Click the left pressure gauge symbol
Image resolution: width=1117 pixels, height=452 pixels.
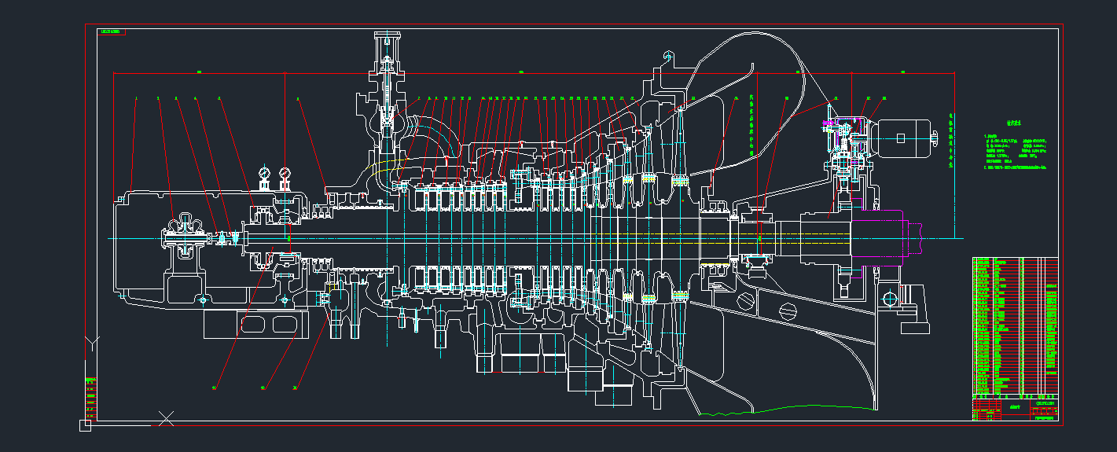coord(264,175)
